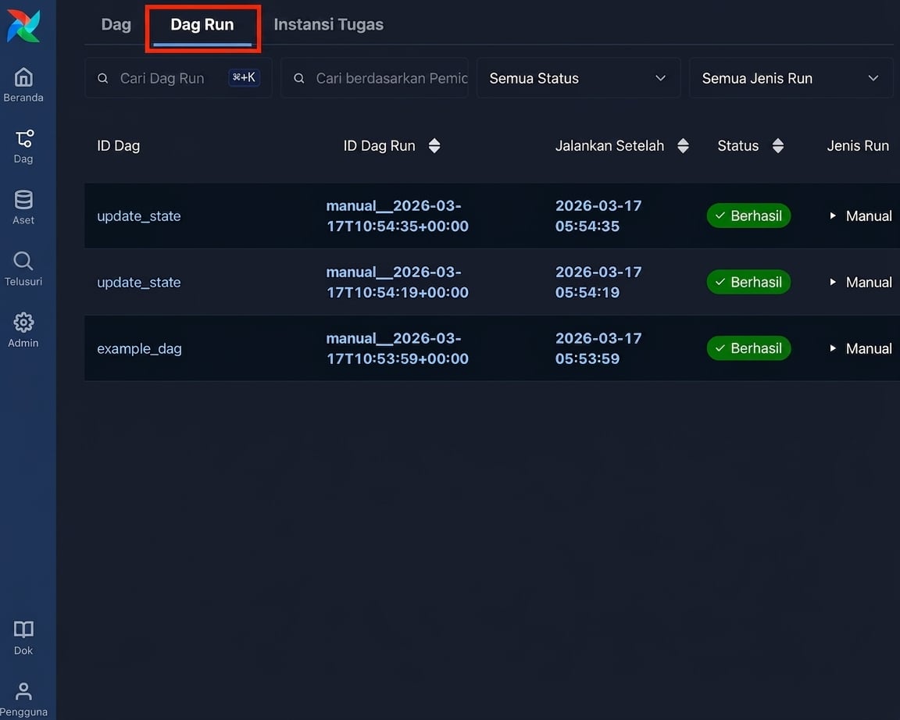The width and height of the screenshot is (900, 720).
Task: Click magnifier icon in Pemicu search field
Action: pyautogui.click(x=299, y=78)
